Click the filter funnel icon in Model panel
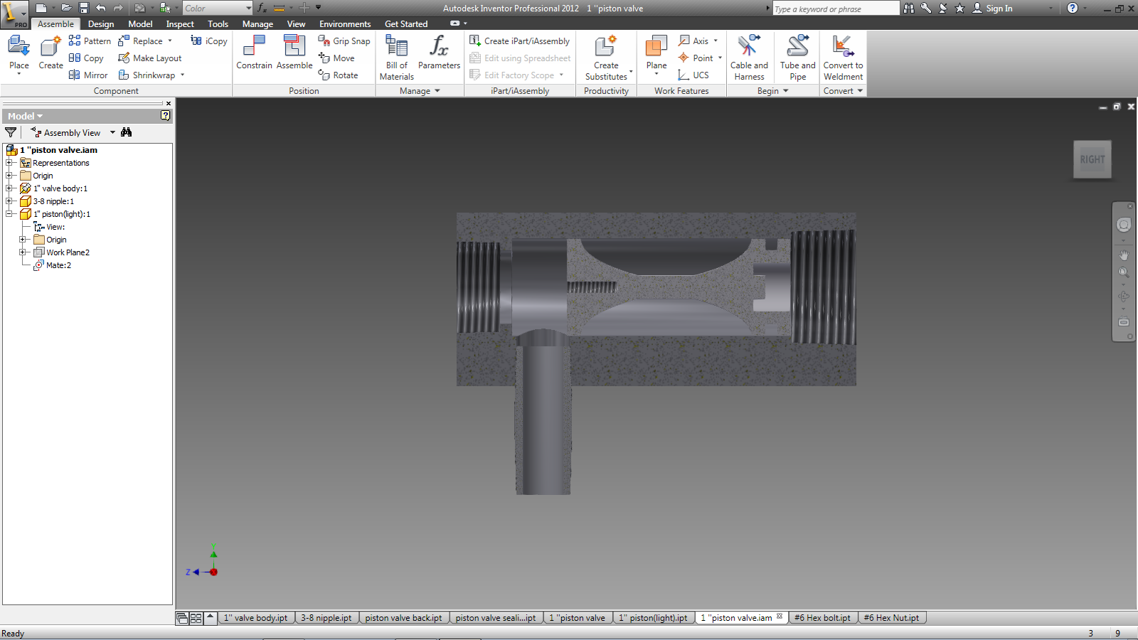 click(x=11, y=132)
